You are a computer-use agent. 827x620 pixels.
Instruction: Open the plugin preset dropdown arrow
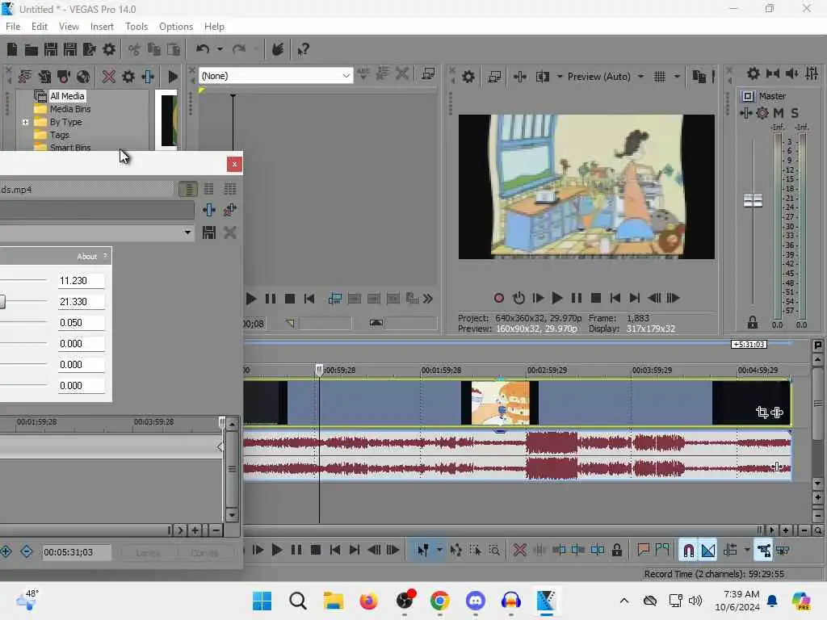[x=187, y=232]
